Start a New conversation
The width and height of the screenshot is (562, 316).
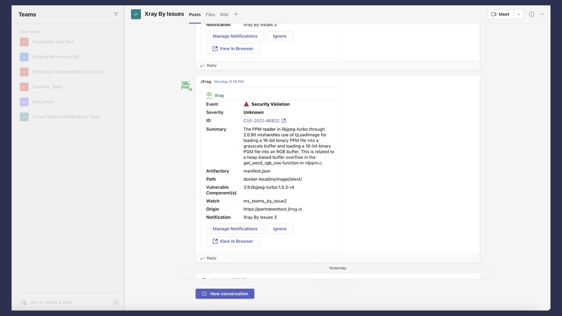225,294
